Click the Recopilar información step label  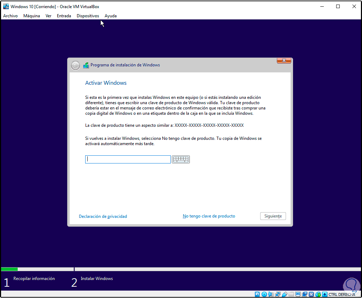(x=34, y=279)
